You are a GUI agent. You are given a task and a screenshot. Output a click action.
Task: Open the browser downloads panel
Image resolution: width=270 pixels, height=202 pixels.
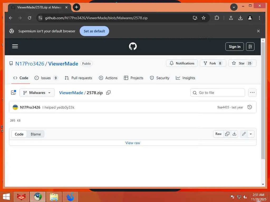240,18
